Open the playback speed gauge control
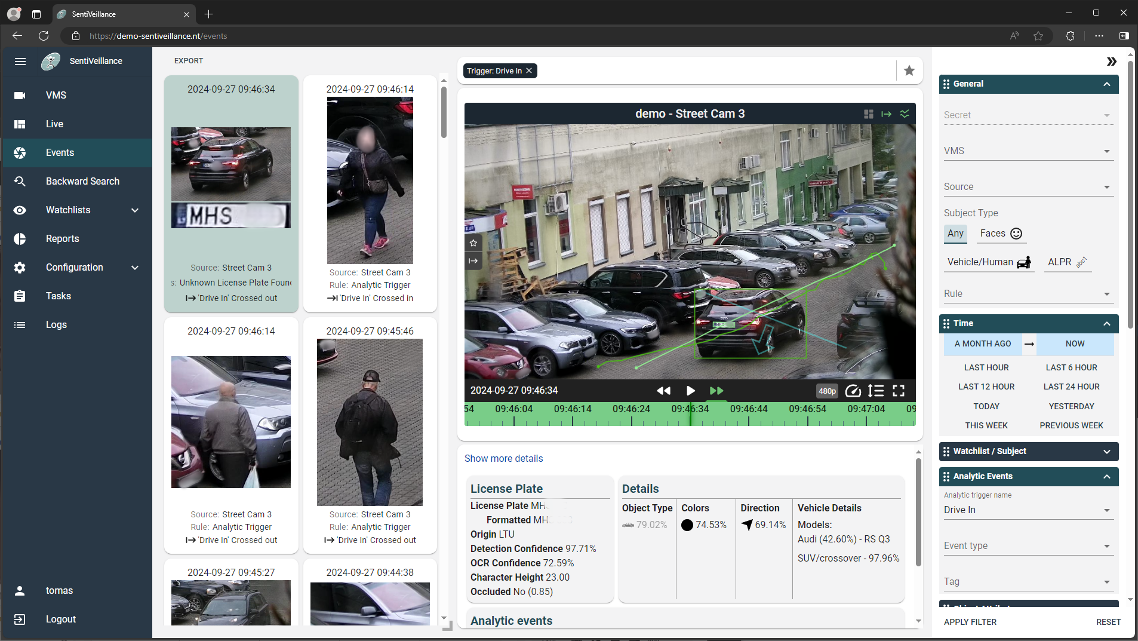The image size is (1138, 641). [x=853, y=391]
